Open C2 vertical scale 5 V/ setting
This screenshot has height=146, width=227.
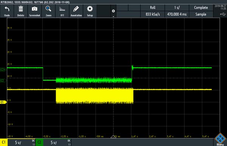(54, 143)
